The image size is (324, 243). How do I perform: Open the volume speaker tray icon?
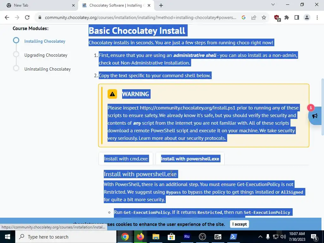[283, 237]
